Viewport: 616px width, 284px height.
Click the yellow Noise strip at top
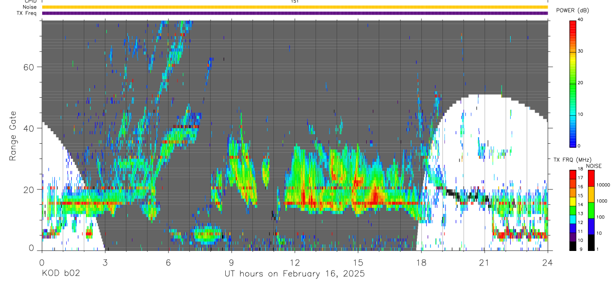click(295, 7)
